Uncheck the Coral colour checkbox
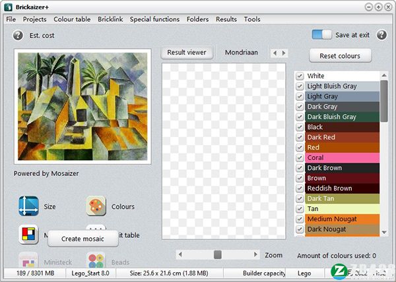 coord(300,157)
